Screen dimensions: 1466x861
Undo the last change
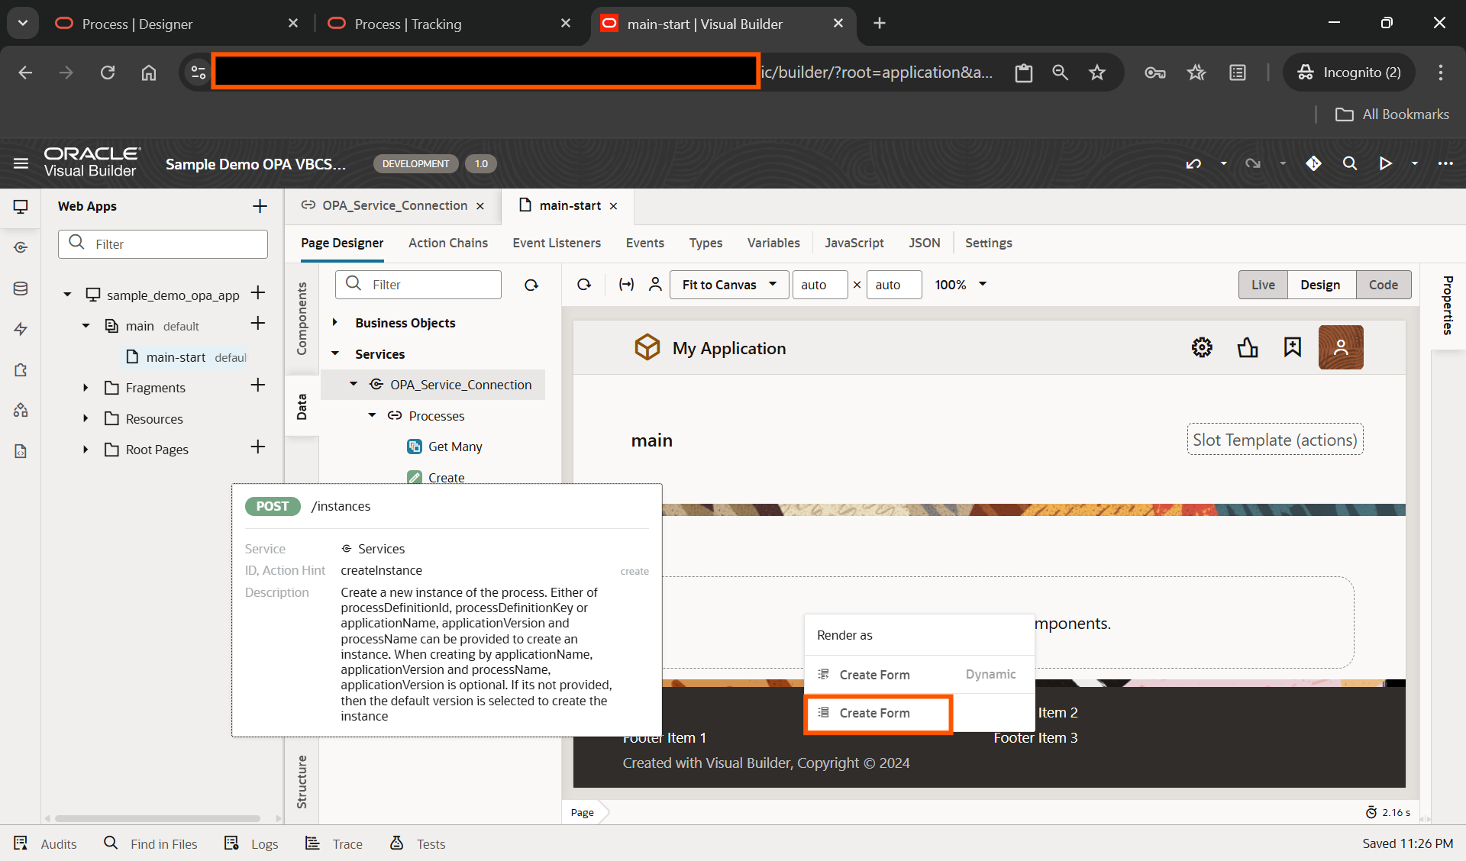click(1193, 163)
